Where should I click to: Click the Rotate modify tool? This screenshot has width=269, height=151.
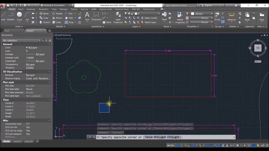pos(57,13)
